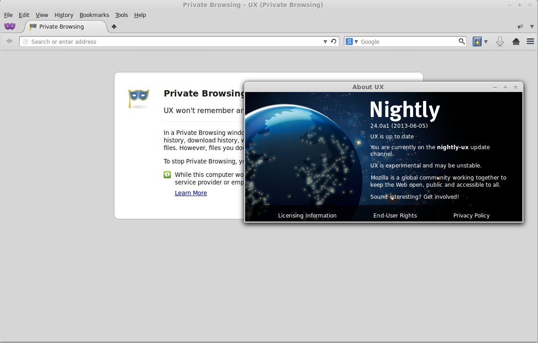The width and height of the screenshot is (538, 343).
Task: Click the Nightly logo text
Action: (405, 110)
